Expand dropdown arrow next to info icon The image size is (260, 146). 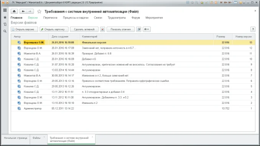coord(244,3)
